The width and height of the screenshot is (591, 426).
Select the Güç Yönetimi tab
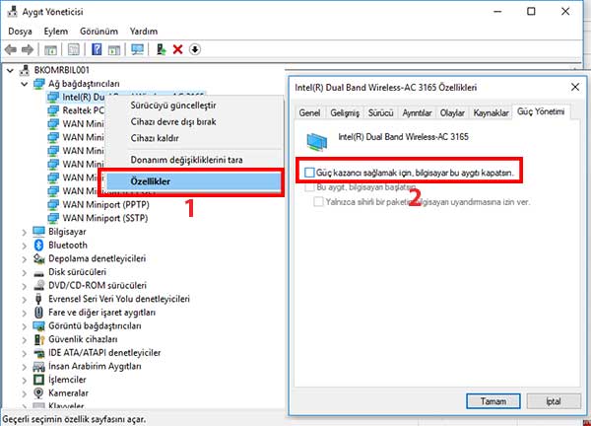[x=541, y=111]
